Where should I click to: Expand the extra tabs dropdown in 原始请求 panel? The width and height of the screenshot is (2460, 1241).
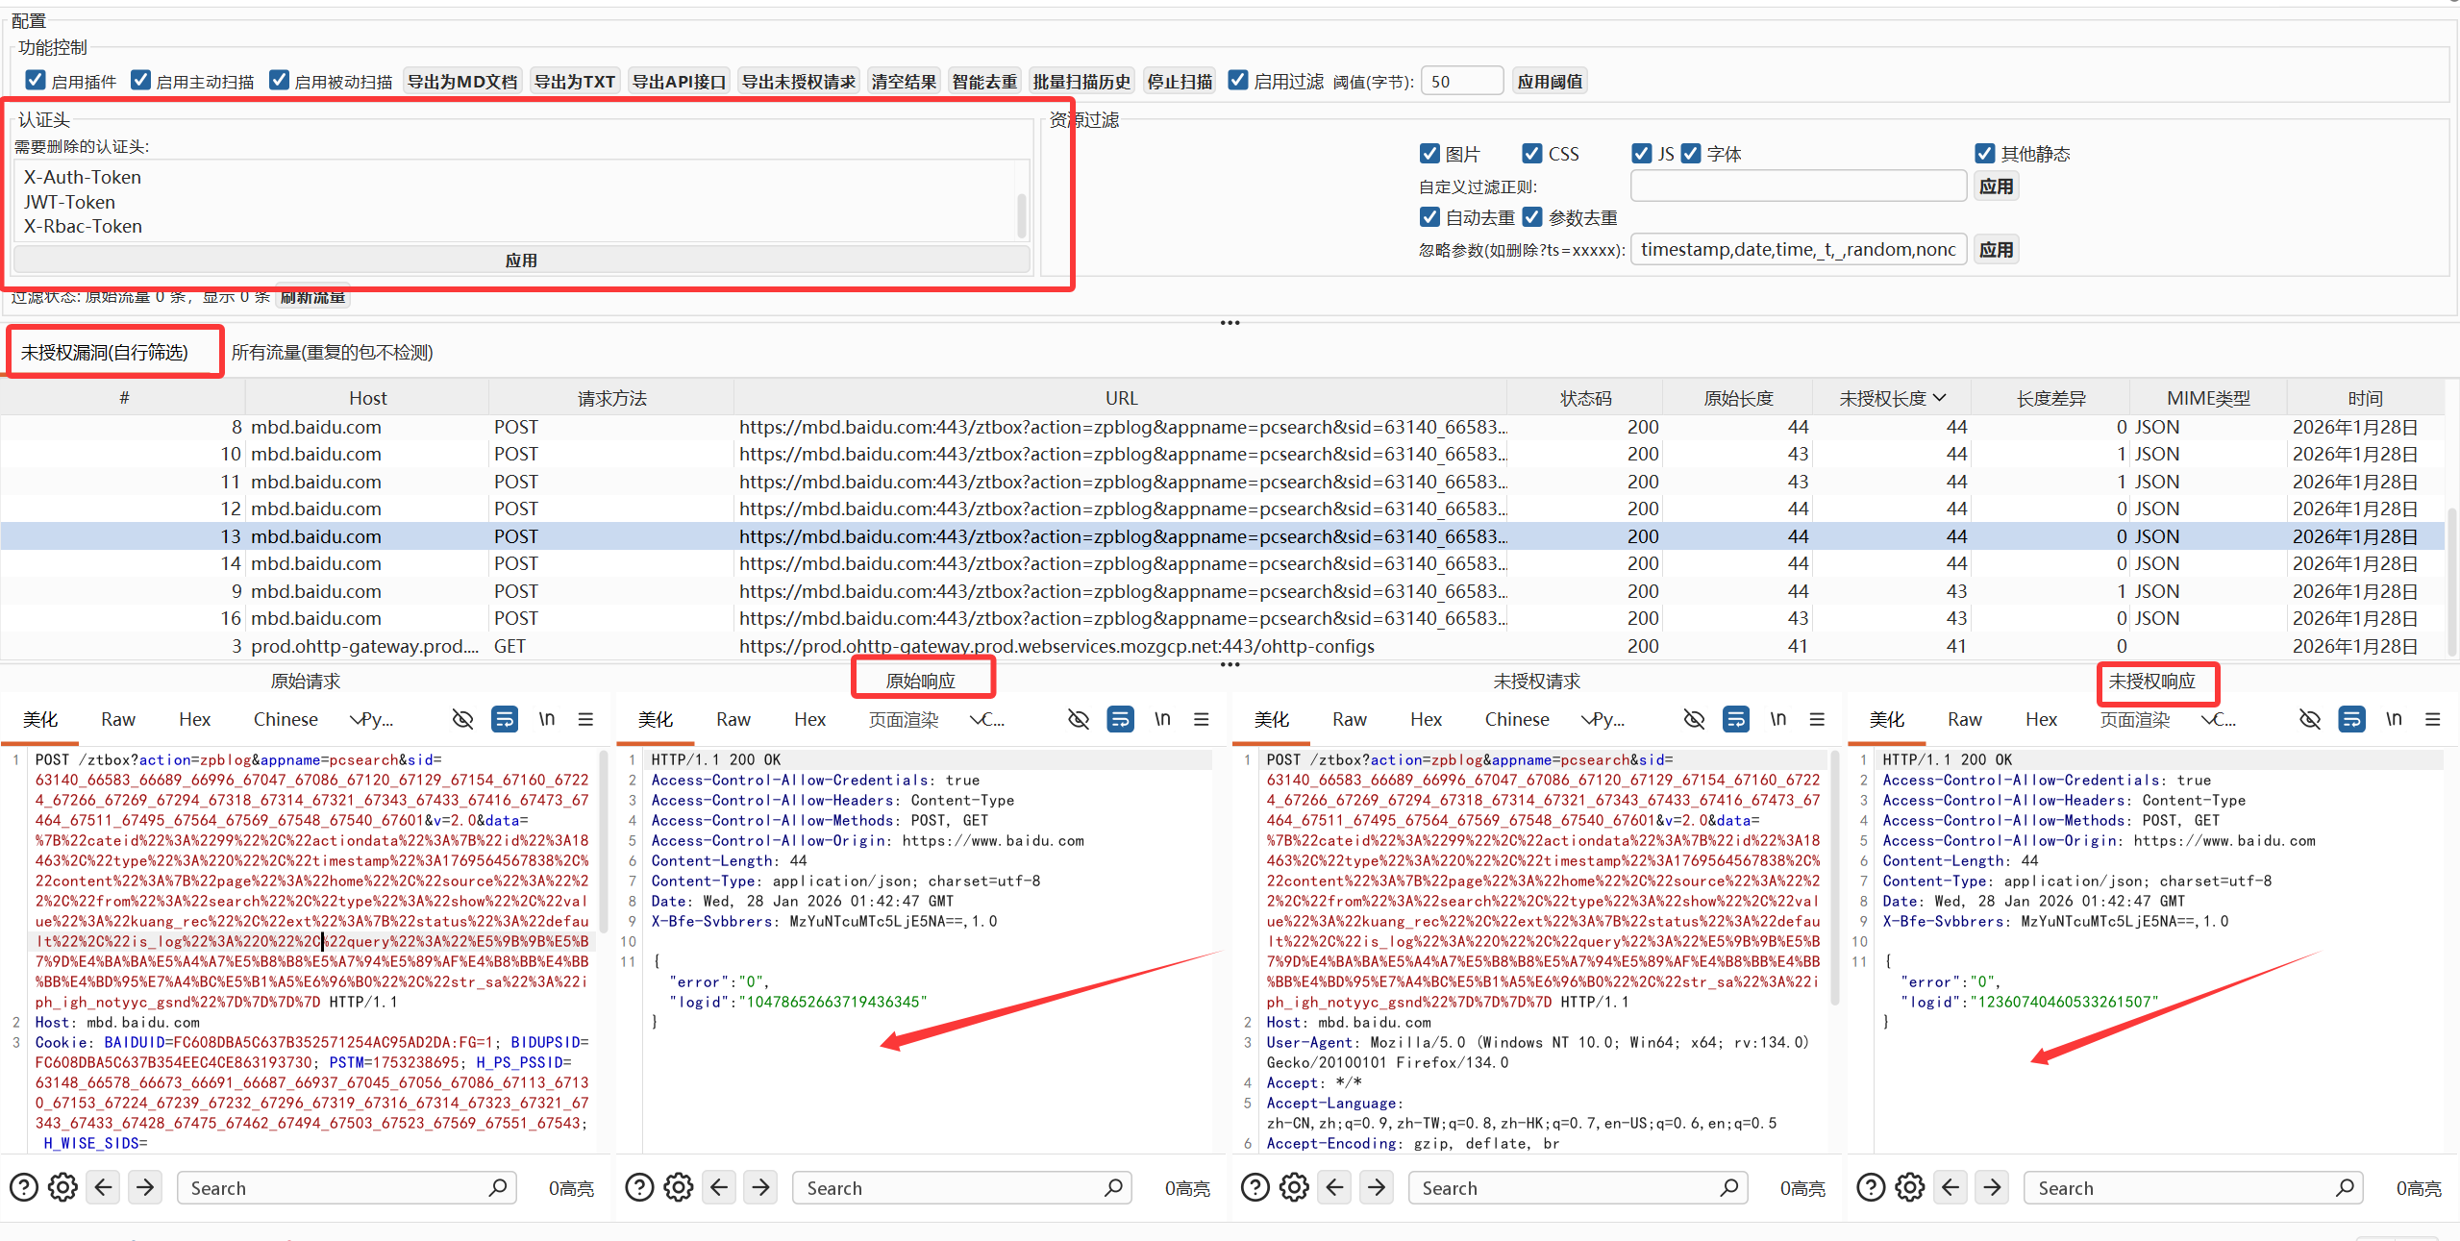click(x=358, y=719)
